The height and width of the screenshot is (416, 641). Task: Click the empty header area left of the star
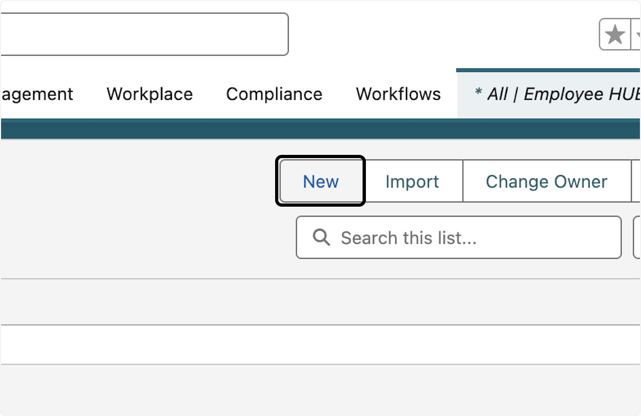[x=443, y=34]
